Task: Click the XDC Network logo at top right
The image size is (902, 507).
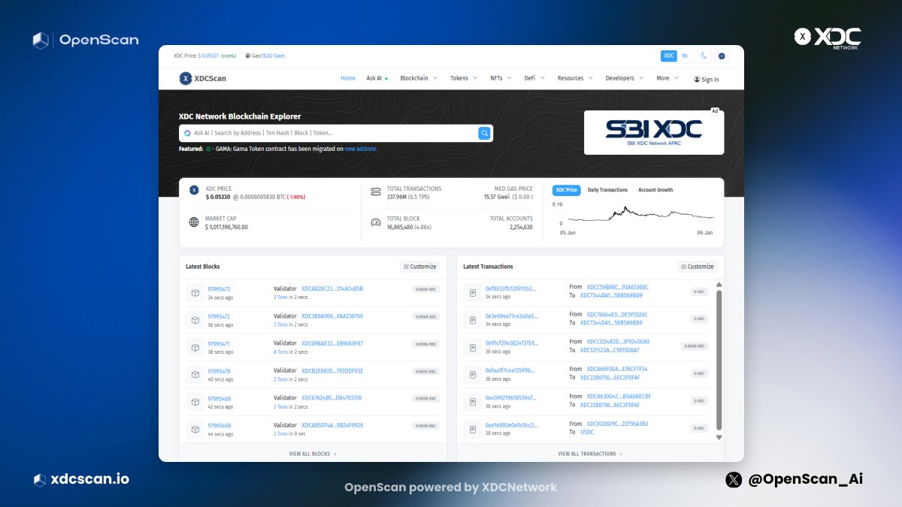Action: [828, 38]
